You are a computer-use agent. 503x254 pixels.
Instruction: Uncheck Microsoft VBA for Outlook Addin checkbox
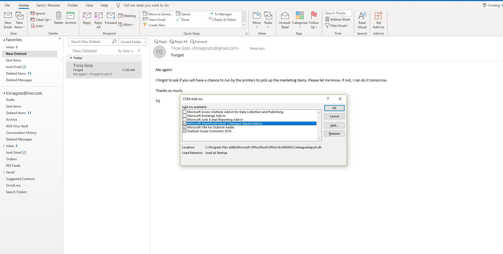185,127
